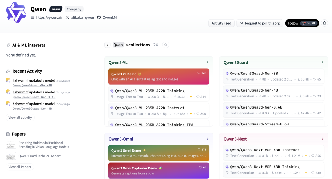Click like heart of Qwen3-Next-80B-A3B-Instruct
This screenshot has height=179, width=332.
pos(313,156)
